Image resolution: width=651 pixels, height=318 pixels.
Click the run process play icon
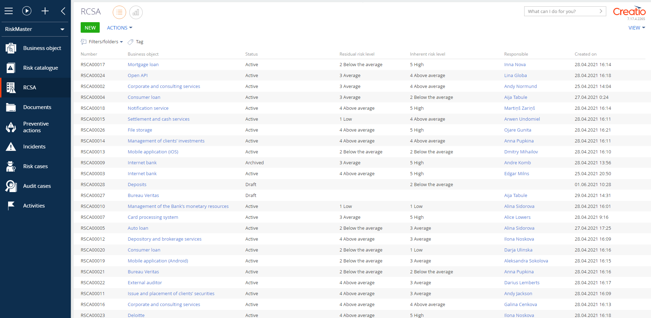point(27,11)
